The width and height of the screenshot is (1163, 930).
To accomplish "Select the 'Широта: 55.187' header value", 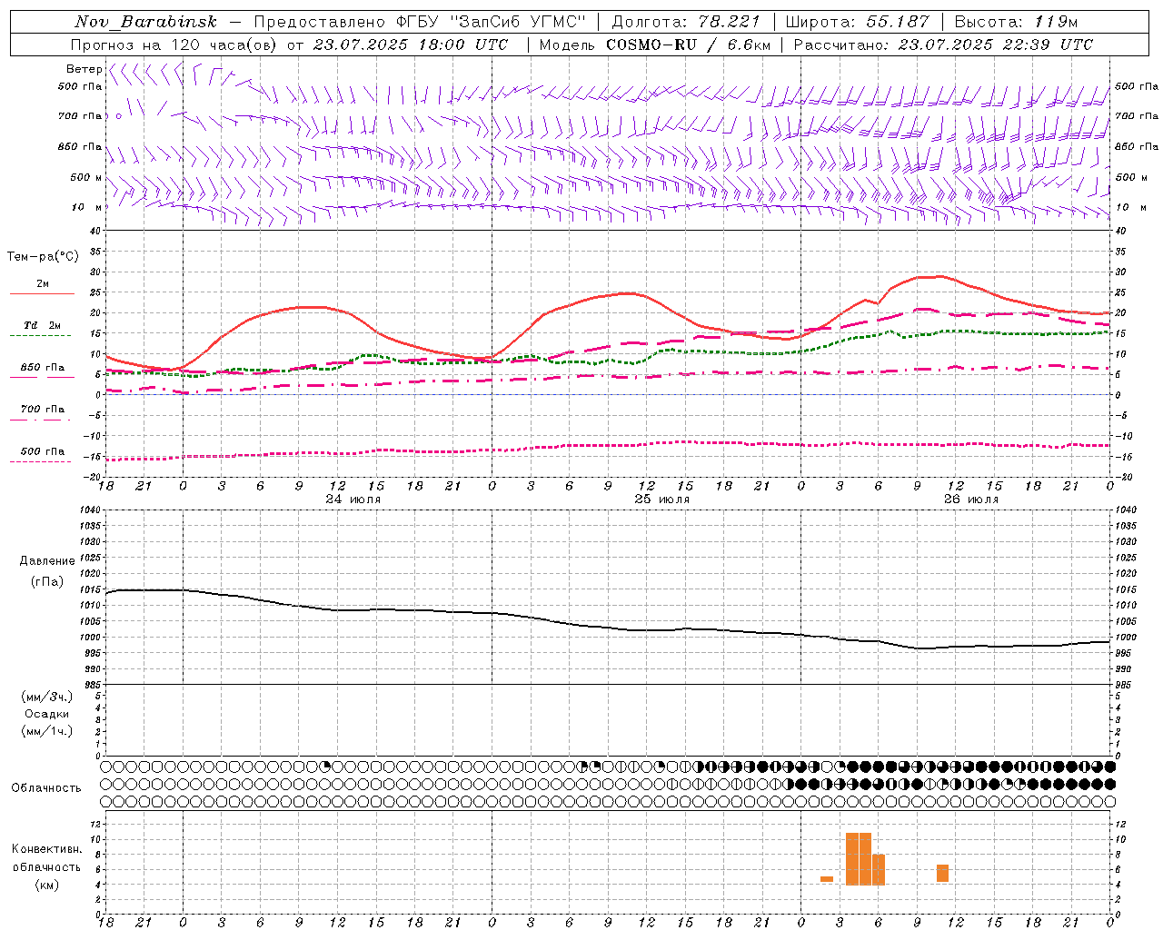I will point(857,22).
